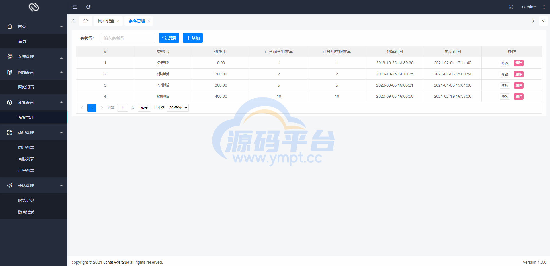Collapse the 网站设置 menu group
The height and width of the screenshot is (266, 550).
point(61,72)
